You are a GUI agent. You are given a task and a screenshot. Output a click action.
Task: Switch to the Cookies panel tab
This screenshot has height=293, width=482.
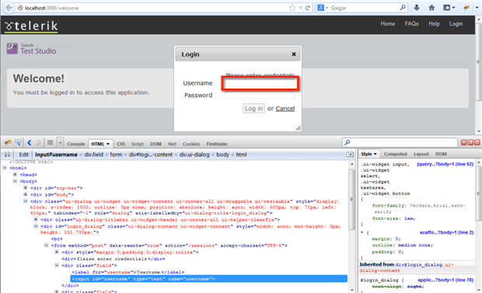(191, 144)
